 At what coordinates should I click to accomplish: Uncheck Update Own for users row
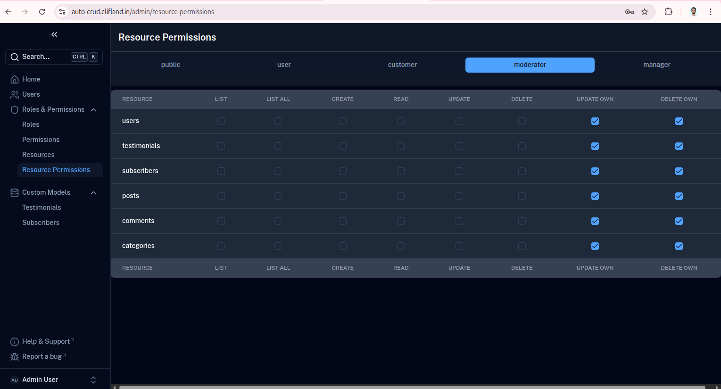(595, 121)
